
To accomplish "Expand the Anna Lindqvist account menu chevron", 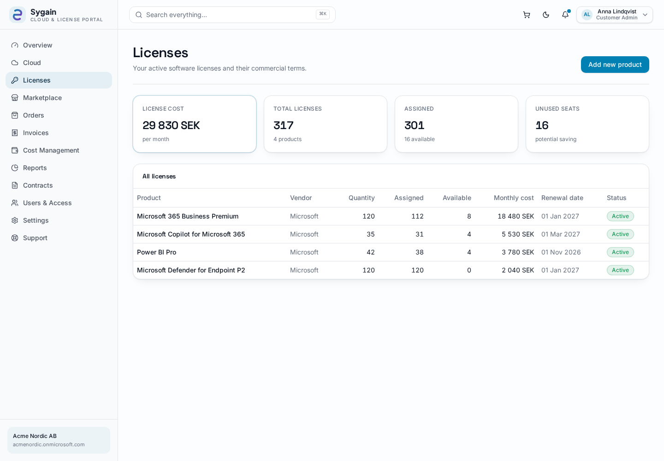I will 645,15.
